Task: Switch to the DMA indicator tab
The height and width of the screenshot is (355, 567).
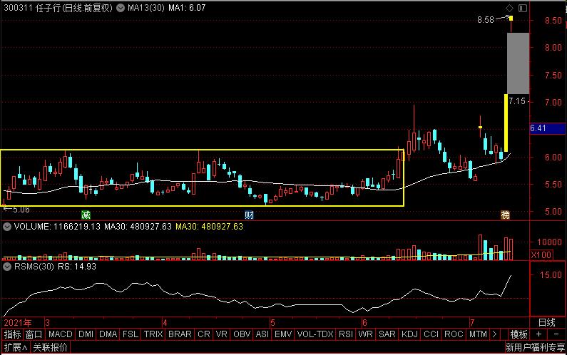Action: pos(108,334)
